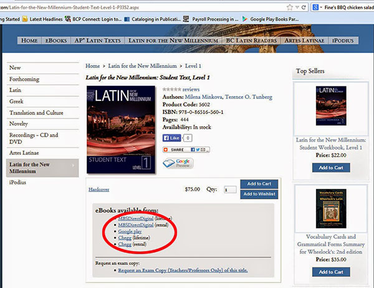The height and width of the screenshot is (288, 374).
Task: Add Vocabulary Cards to cart
Action: pos(331,272)
